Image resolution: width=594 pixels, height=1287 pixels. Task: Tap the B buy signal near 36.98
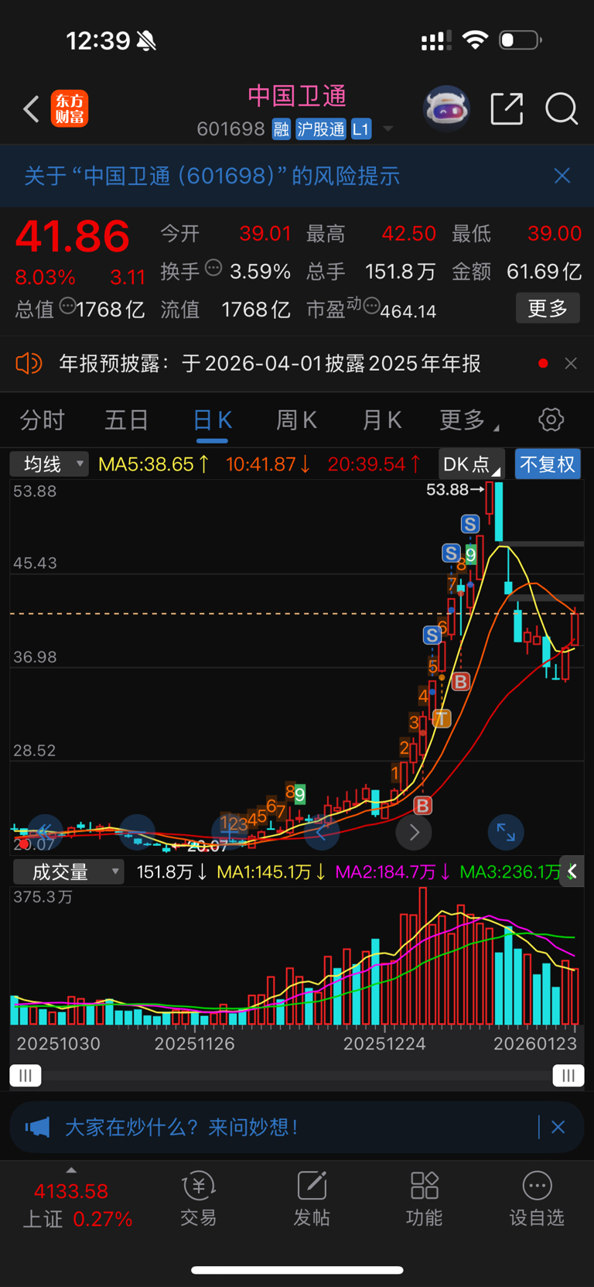click(x=461, y=682)
